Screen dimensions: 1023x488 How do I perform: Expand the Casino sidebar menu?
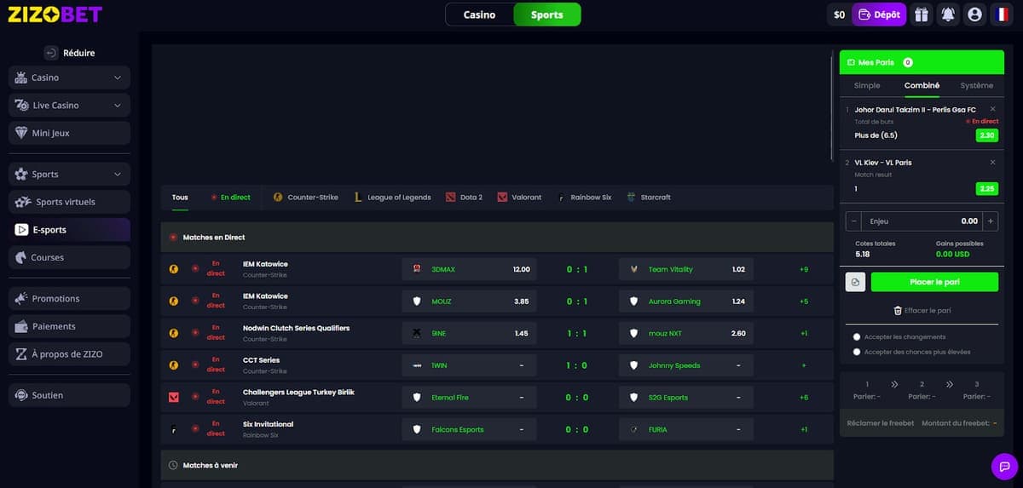tap(118, 78)
